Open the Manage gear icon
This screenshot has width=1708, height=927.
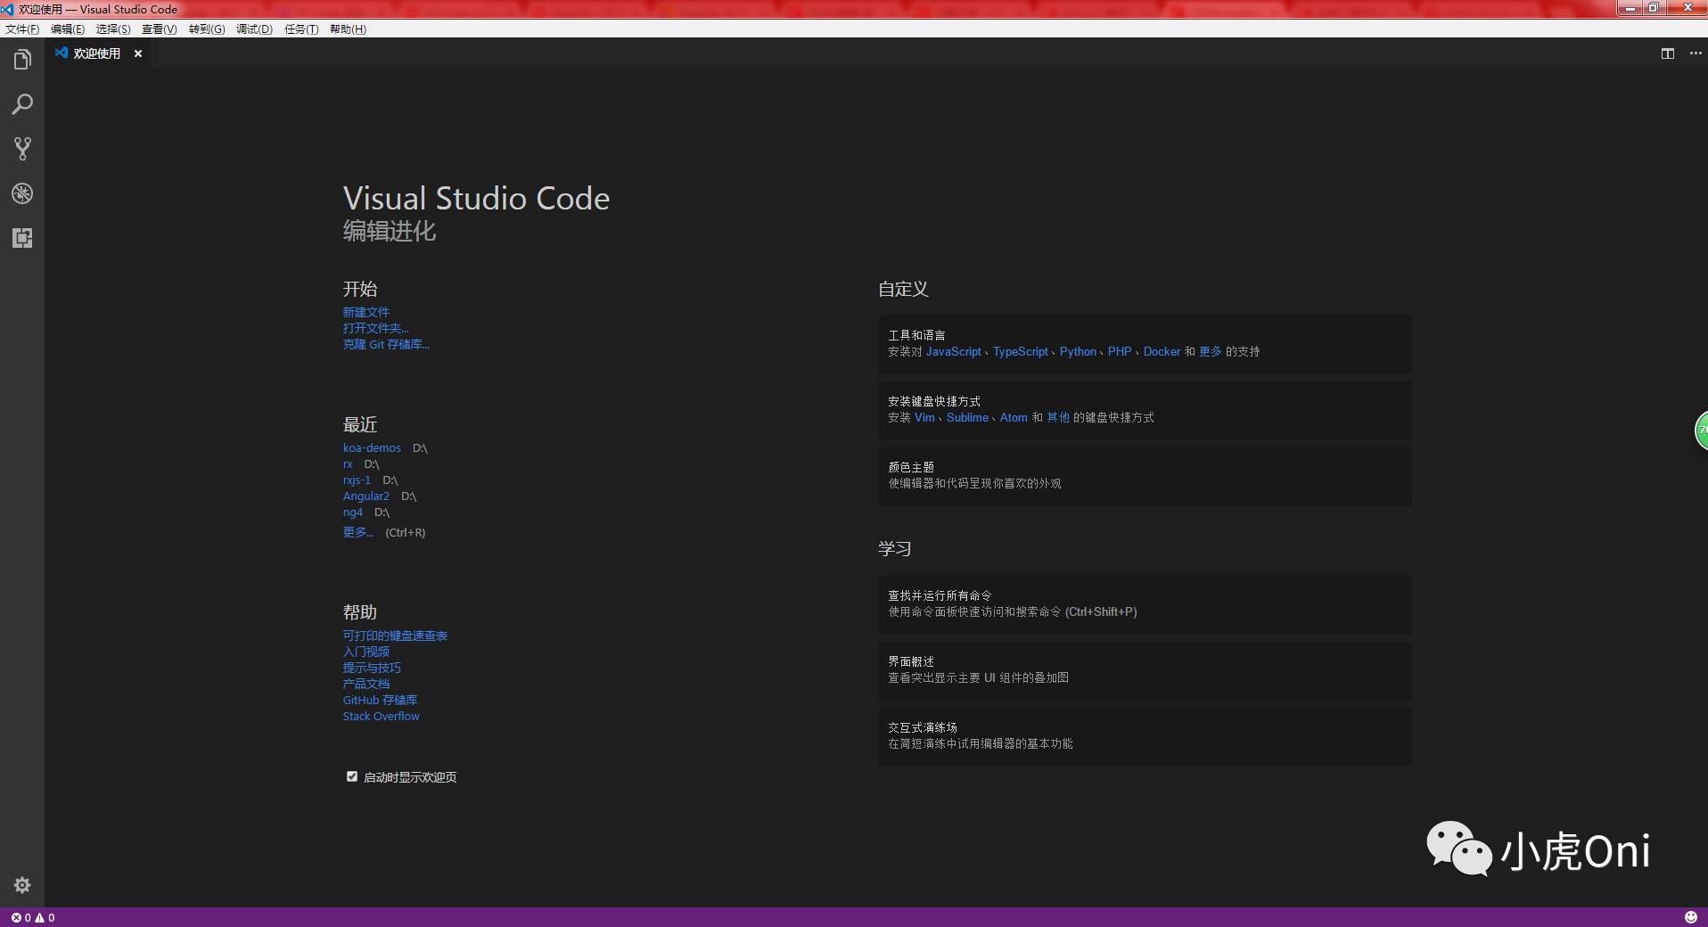pos(22,885)
